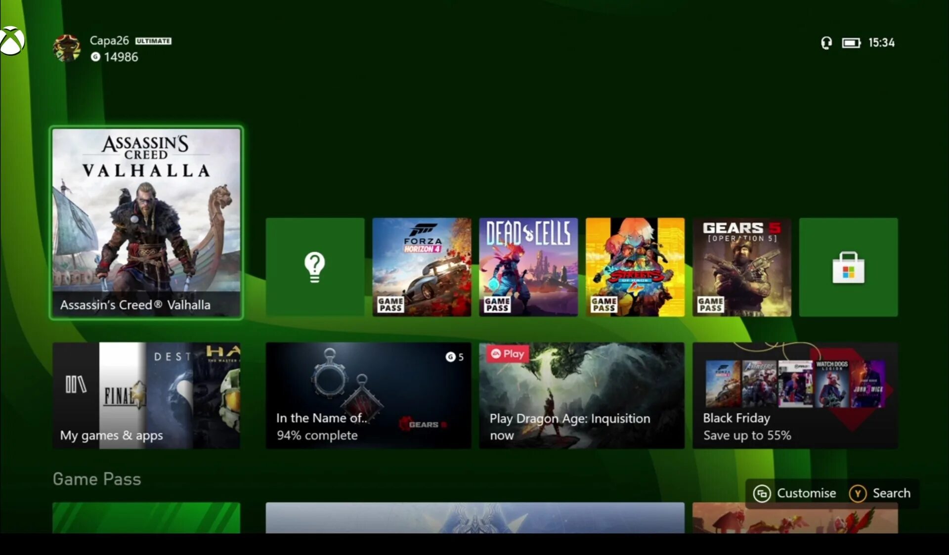Open Streets of Rage 4 Game Pass tile
Viewport: 949px width, 555px height.
tap(635, 267)
